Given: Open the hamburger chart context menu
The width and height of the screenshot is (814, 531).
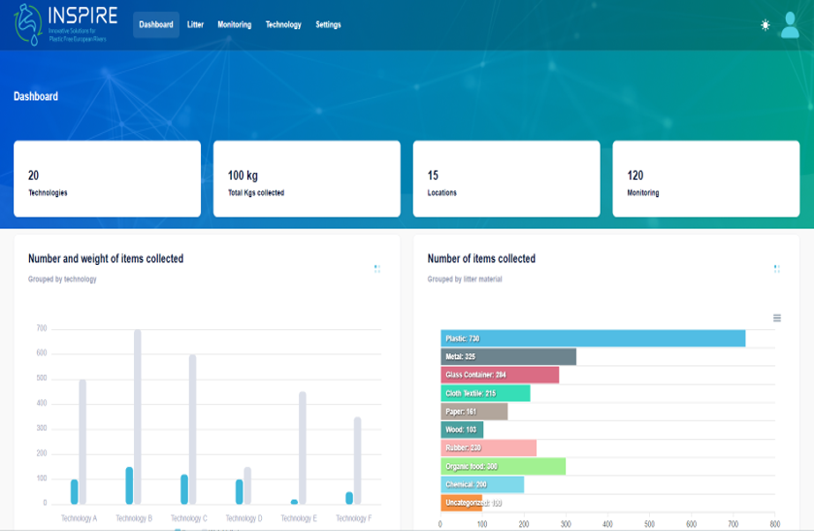Looking at the screenshot, I should pos(777,318).
